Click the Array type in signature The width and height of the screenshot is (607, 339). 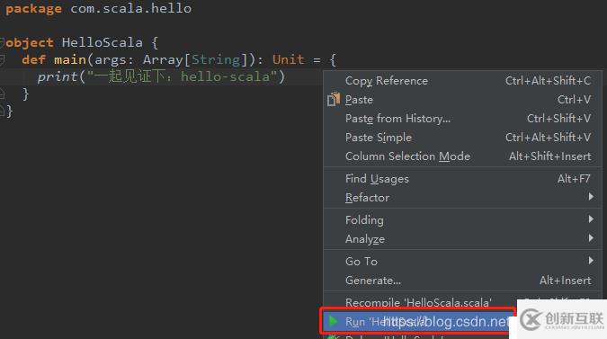[163, 60]
